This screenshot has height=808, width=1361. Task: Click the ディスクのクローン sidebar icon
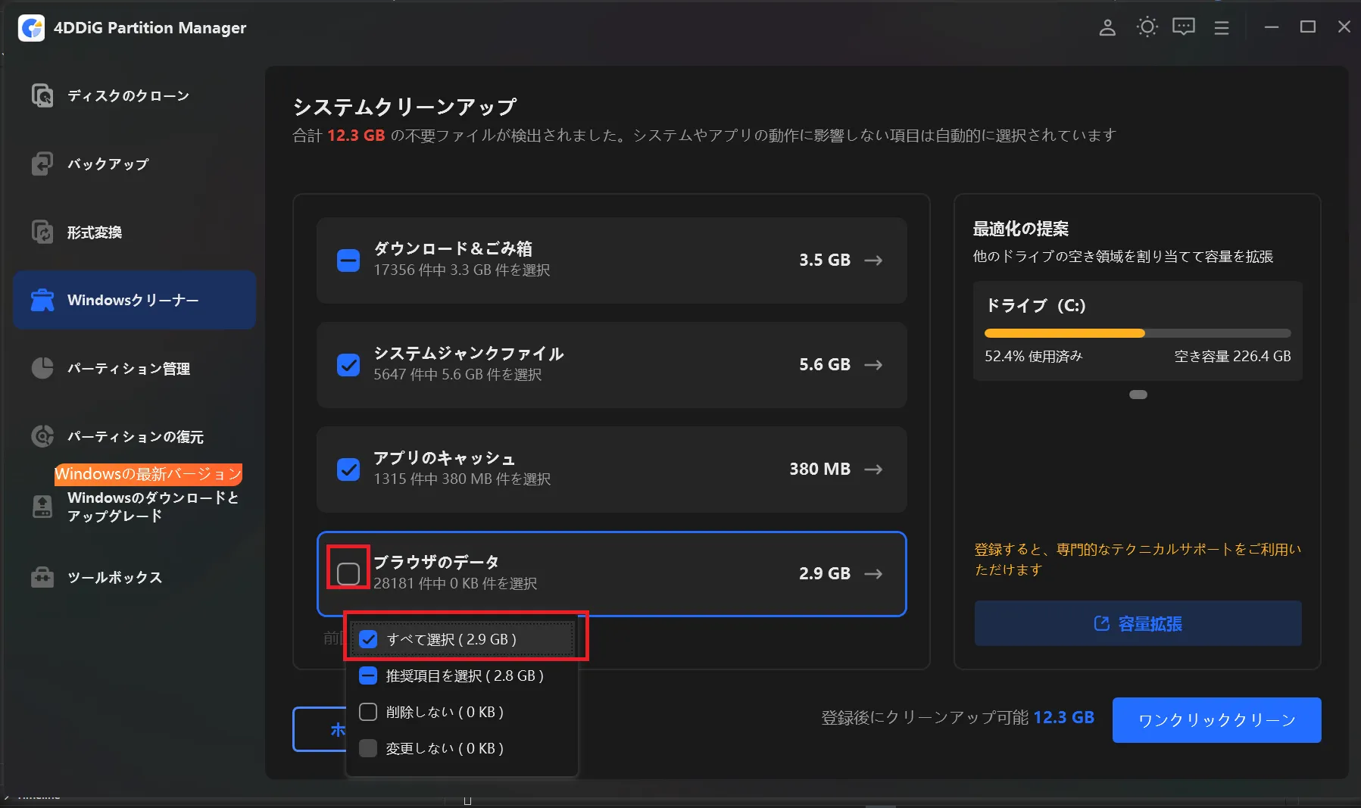pyautogui.click(x=42, y=95)
